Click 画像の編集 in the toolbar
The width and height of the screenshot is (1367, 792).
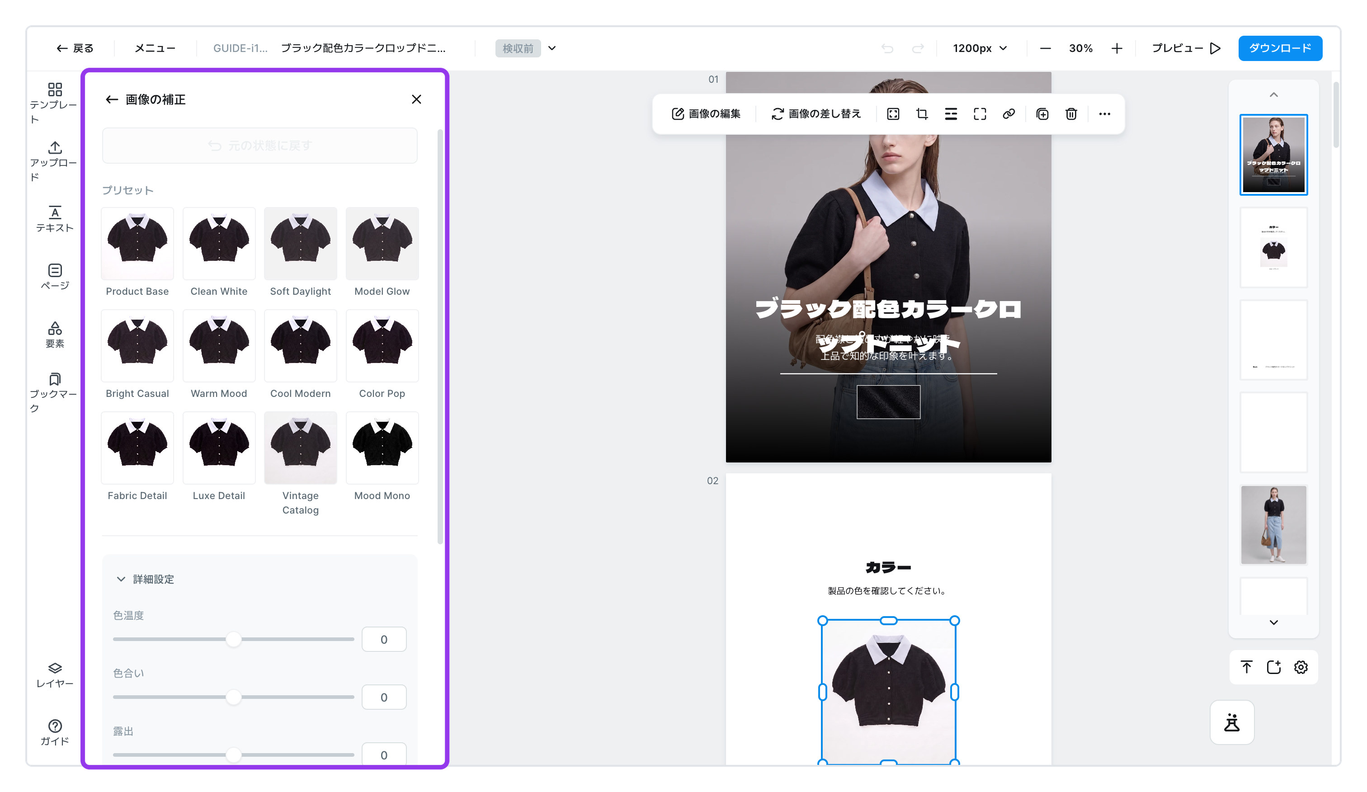click(x=706, y=114)
